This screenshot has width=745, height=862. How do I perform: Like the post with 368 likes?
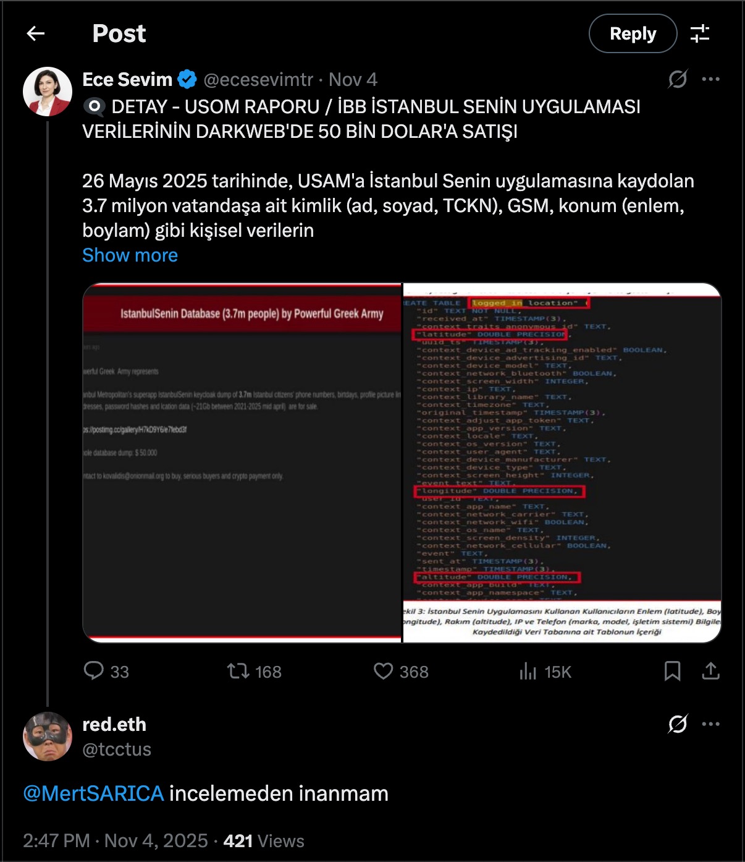pos(401,672)
